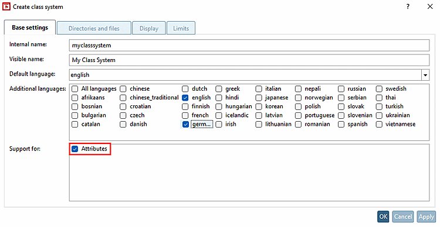Check the french checkbox
440x227 pixels.
tap(185, 115)
